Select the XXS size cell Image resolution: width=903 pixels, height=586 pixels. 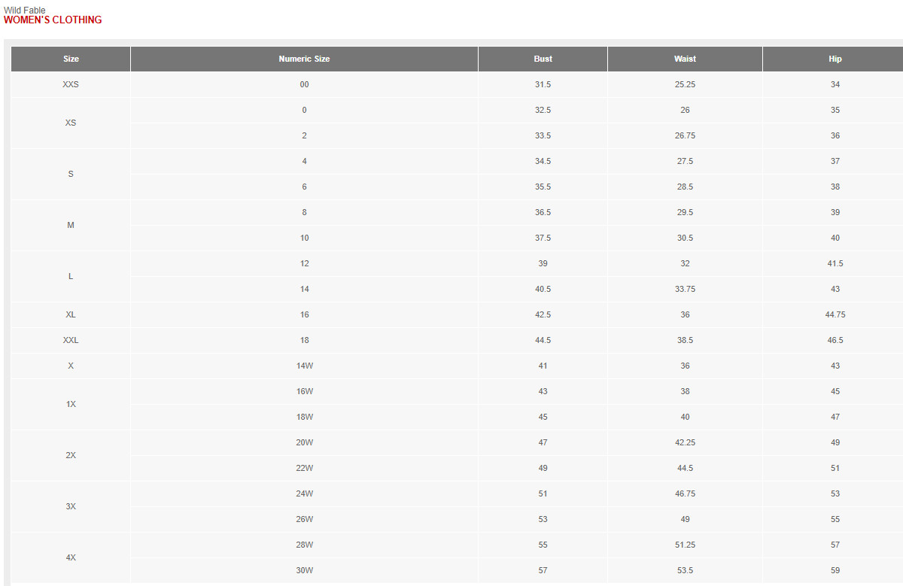point(71,85)
